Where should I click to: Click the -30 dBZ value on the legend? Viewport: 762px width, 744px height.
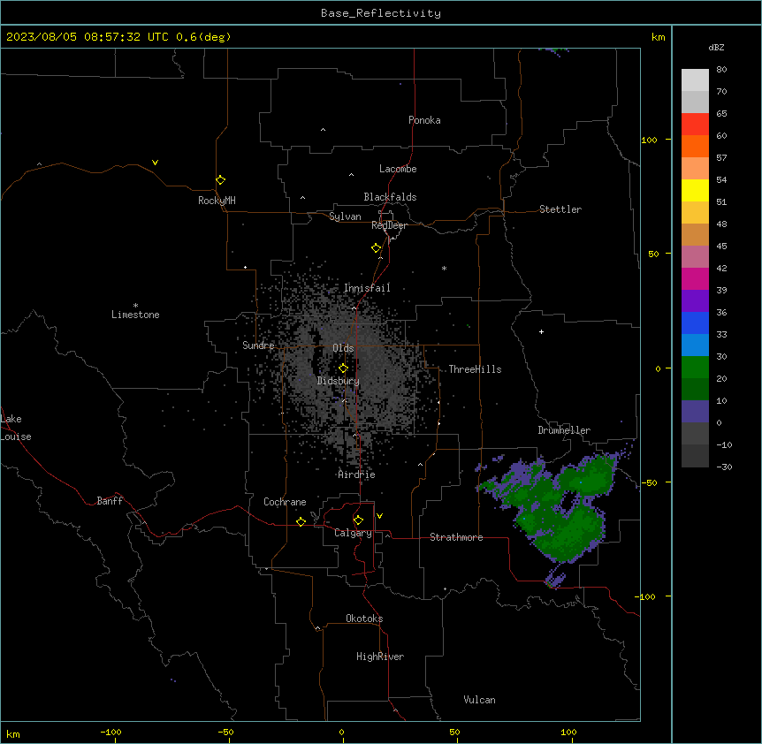tap(724, 467)
